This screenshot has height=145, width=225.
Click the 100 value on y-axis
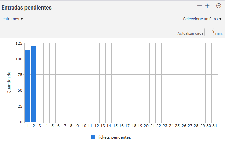coord(19,59)
